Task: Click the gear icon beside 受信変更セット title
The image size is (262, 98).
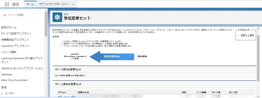Action: click(x=57, y=17)
